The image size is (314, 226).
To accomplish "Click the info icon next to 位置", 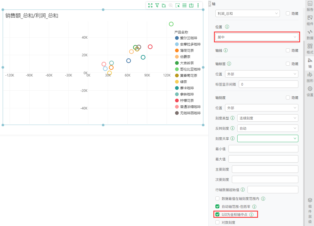I will pos(227,27).
